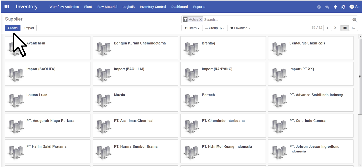Click the upward arrow icon in header
Image resolution: width=363 pixels, height=167 pixels.
[x=335, y=7]
